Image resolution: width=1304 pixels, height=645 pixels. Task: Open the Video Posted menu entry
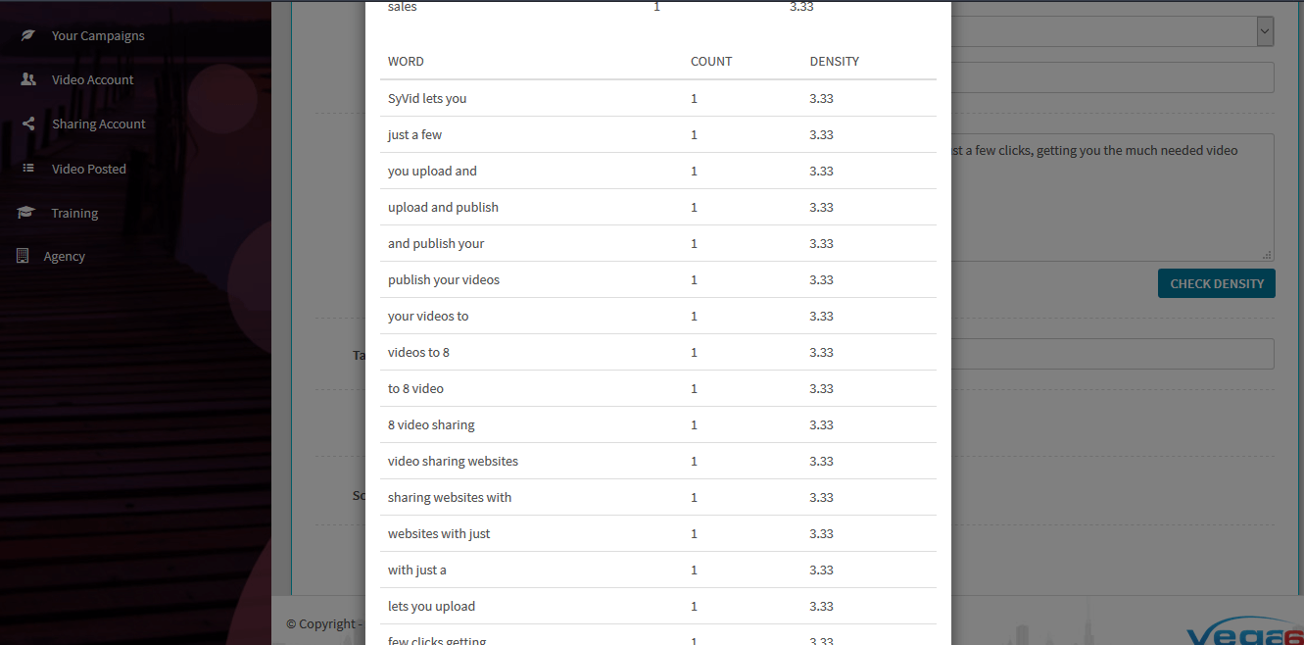[89, 168]
